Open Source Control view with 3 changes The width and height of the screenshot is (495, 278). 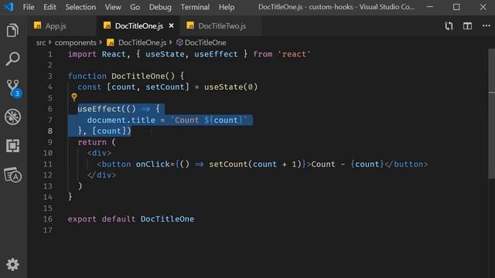click(14, 88)
